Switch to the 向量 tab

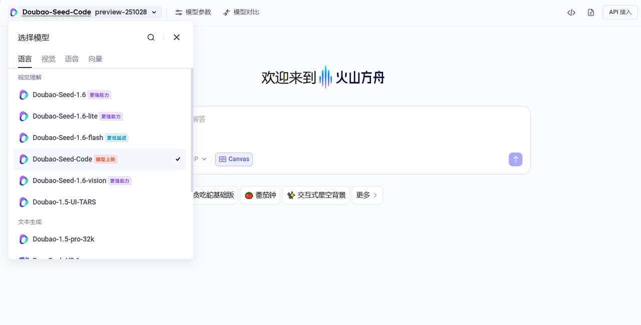(95, 58)
